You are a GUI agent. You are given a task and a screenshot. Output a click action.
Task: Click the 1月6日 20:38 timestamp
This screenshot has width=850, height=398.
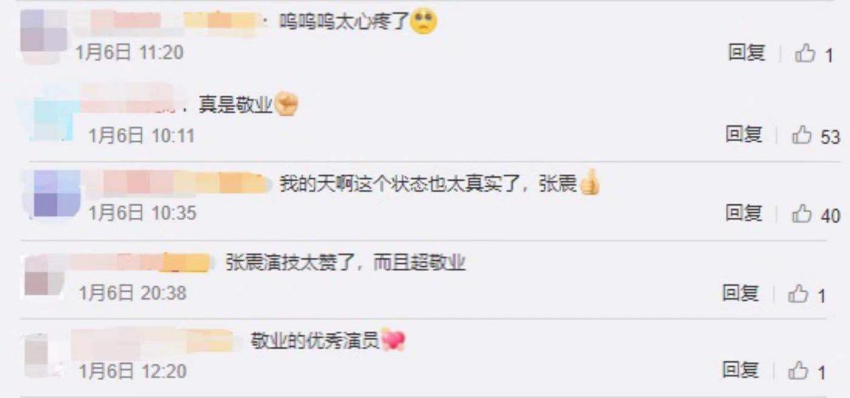tap(133, 293)
